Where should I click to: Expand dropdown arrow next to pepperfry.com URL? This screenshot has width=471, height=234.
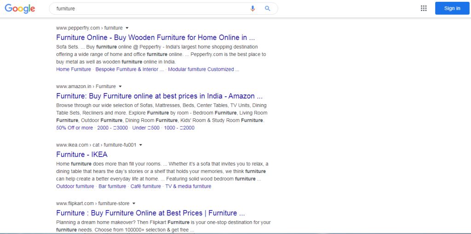[x=127, y=28]
